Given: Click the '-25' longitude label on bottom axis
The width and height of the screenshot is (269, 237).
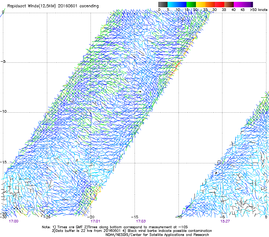Looking at the screenshot, I should [47, 217].
